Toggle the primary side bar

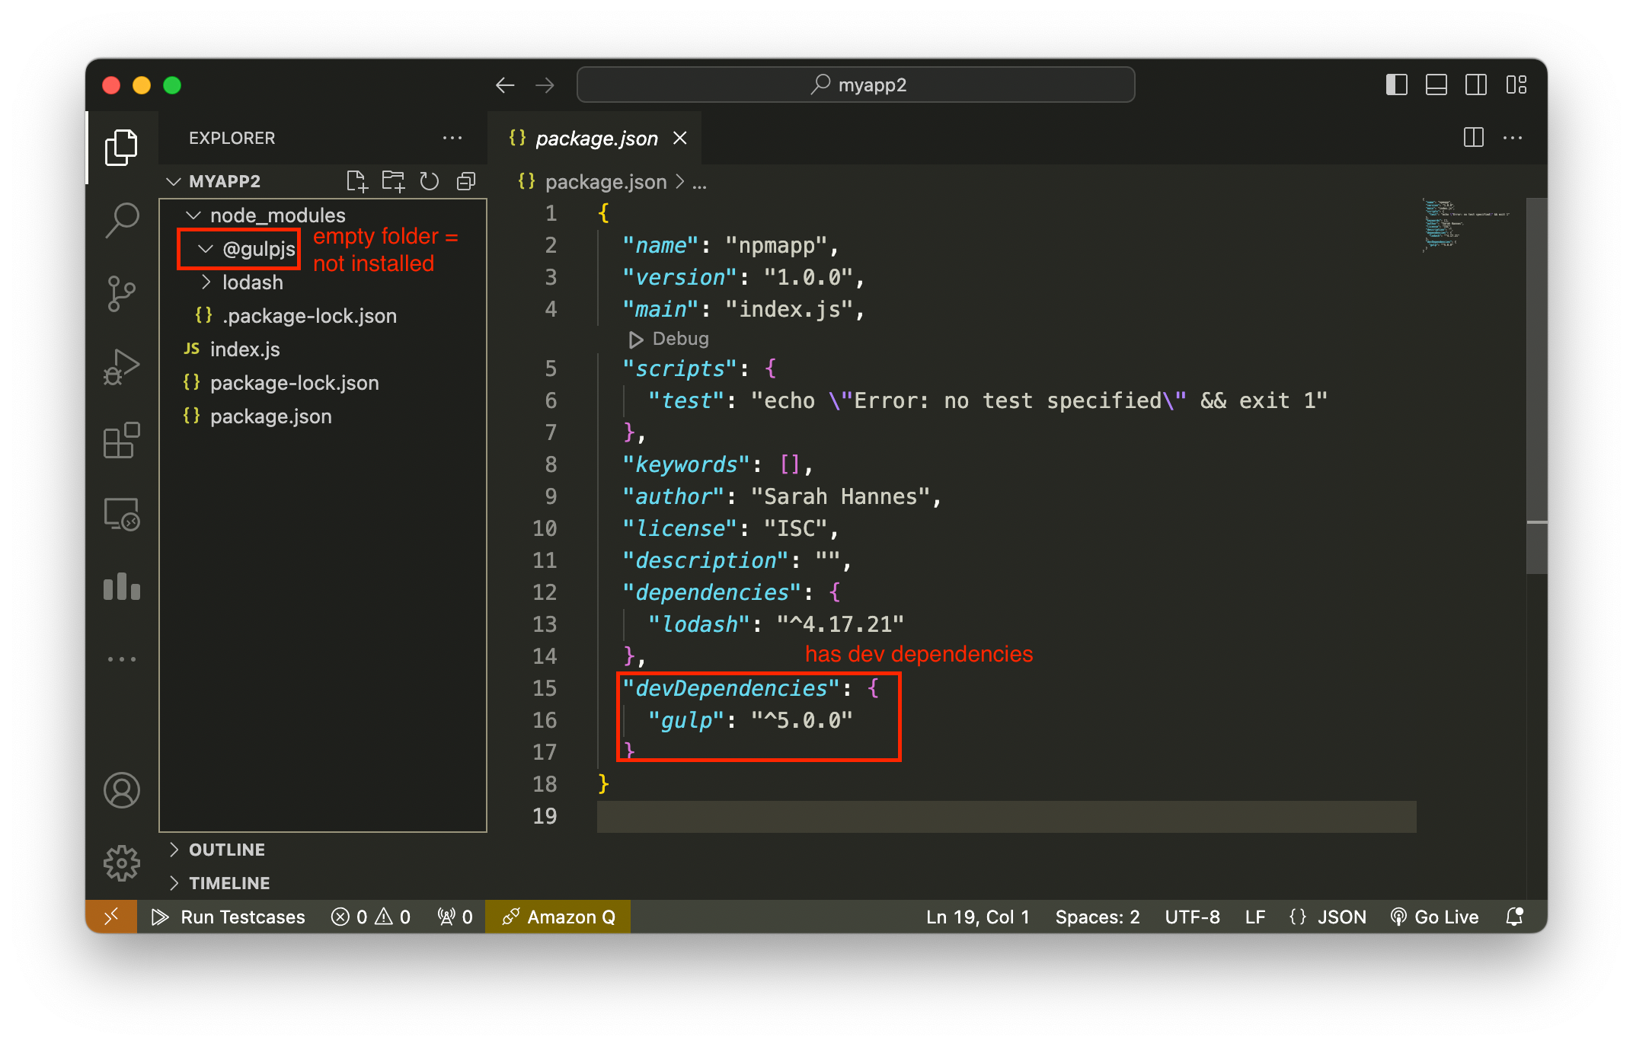1396,85
